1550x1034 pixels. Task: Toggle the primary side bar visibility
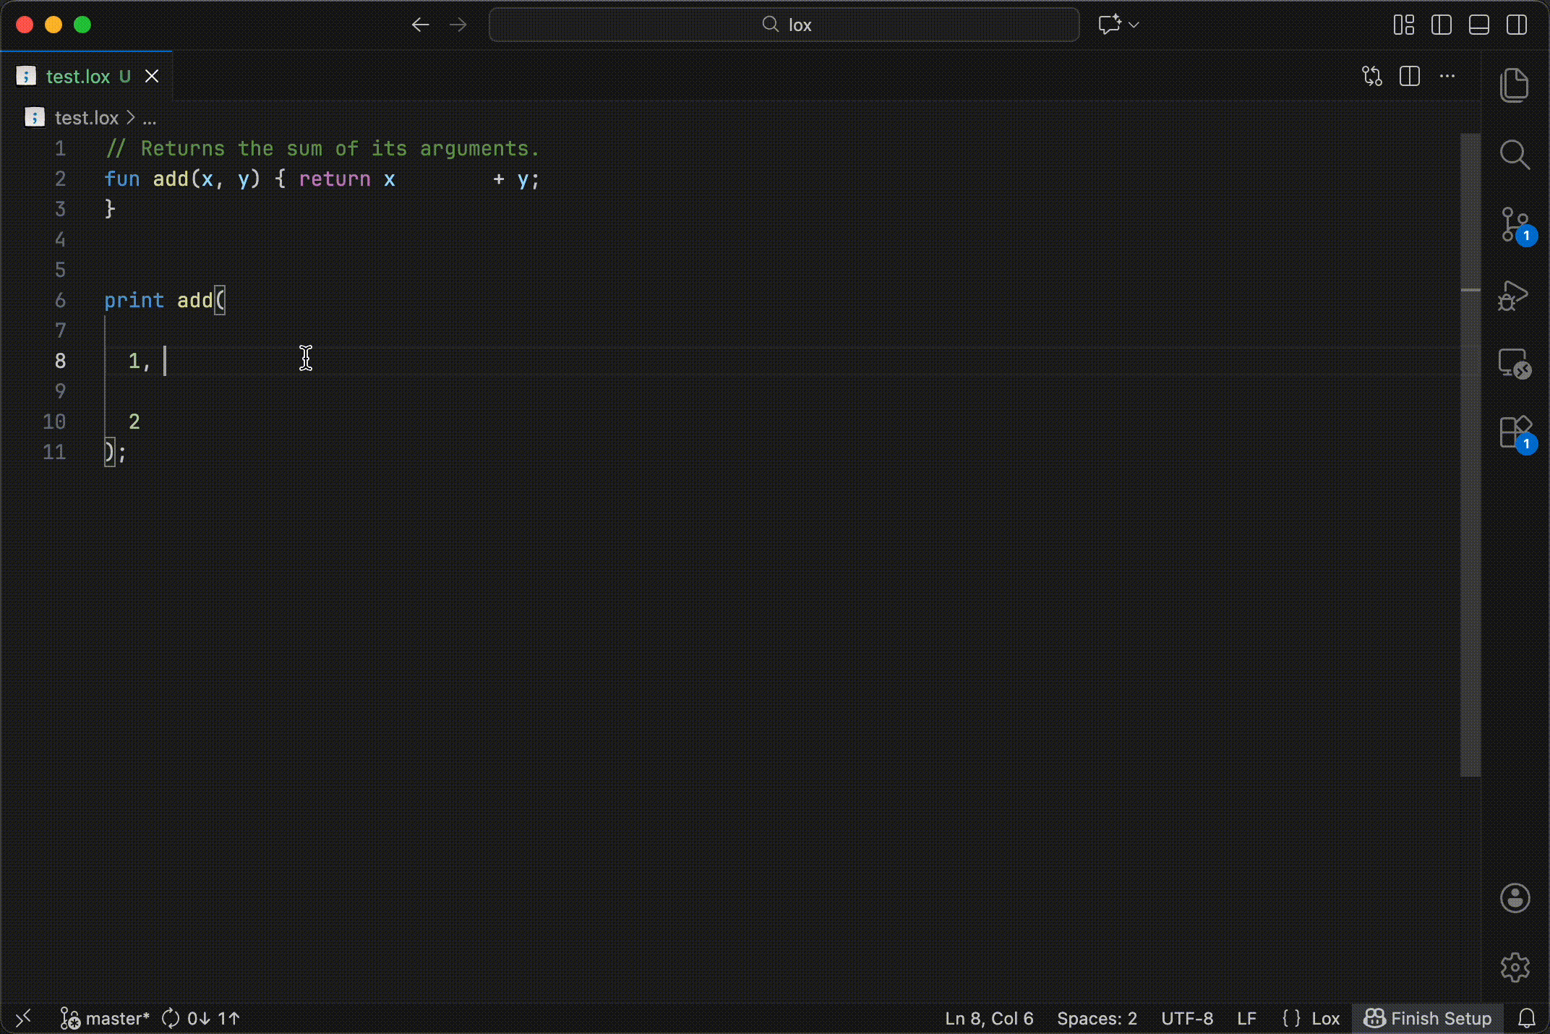tap(1441, 25)
